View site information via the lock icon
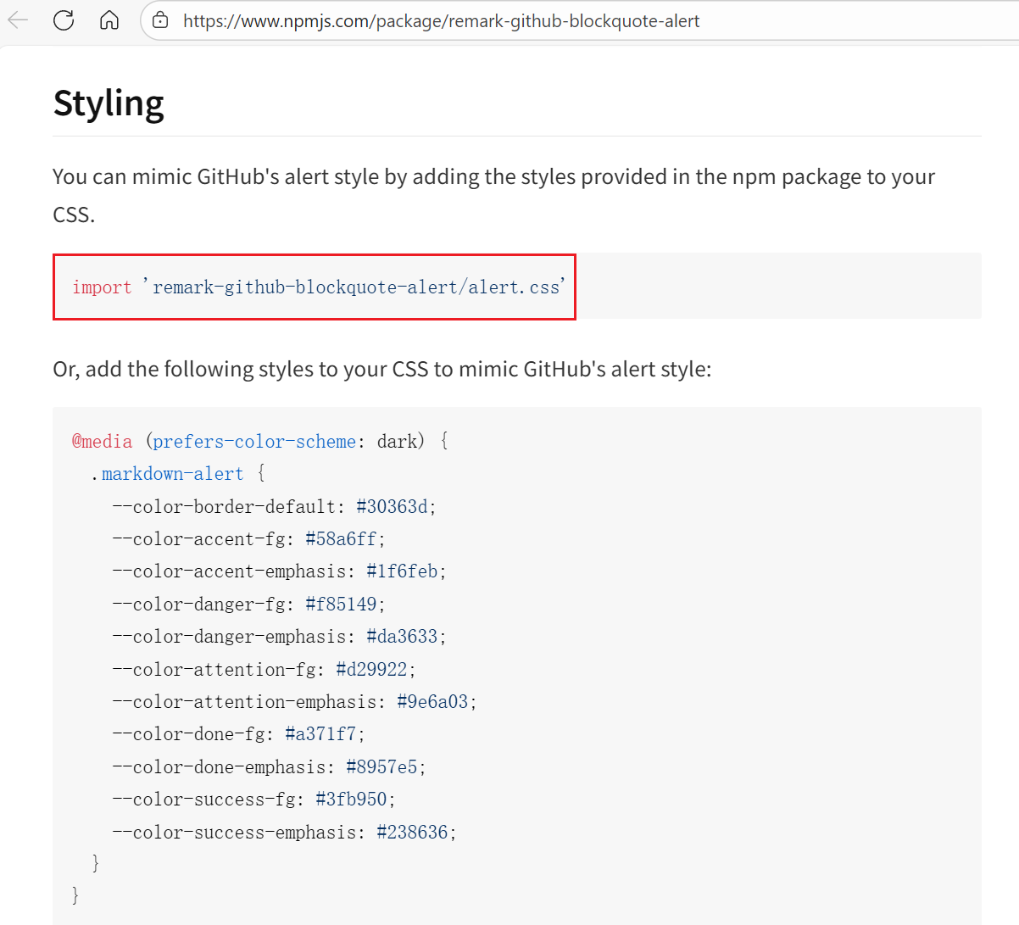 pyautogui.click(x=161, y=20)
